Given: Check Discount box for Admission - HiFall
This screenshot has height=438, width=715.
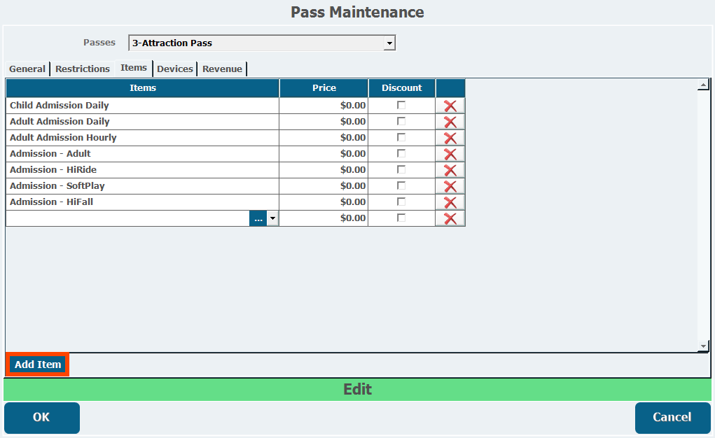Looking at the screenshot, I should (401, 202).
